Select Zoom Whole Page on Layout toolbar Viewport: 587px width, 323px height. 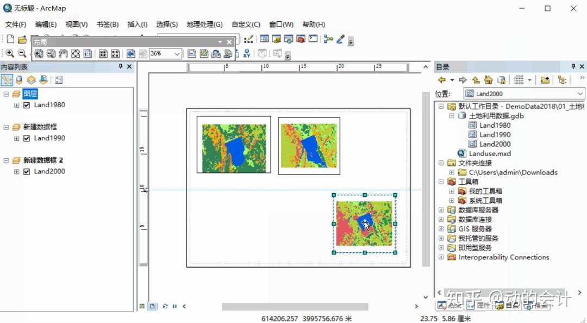tap(76, 53)
